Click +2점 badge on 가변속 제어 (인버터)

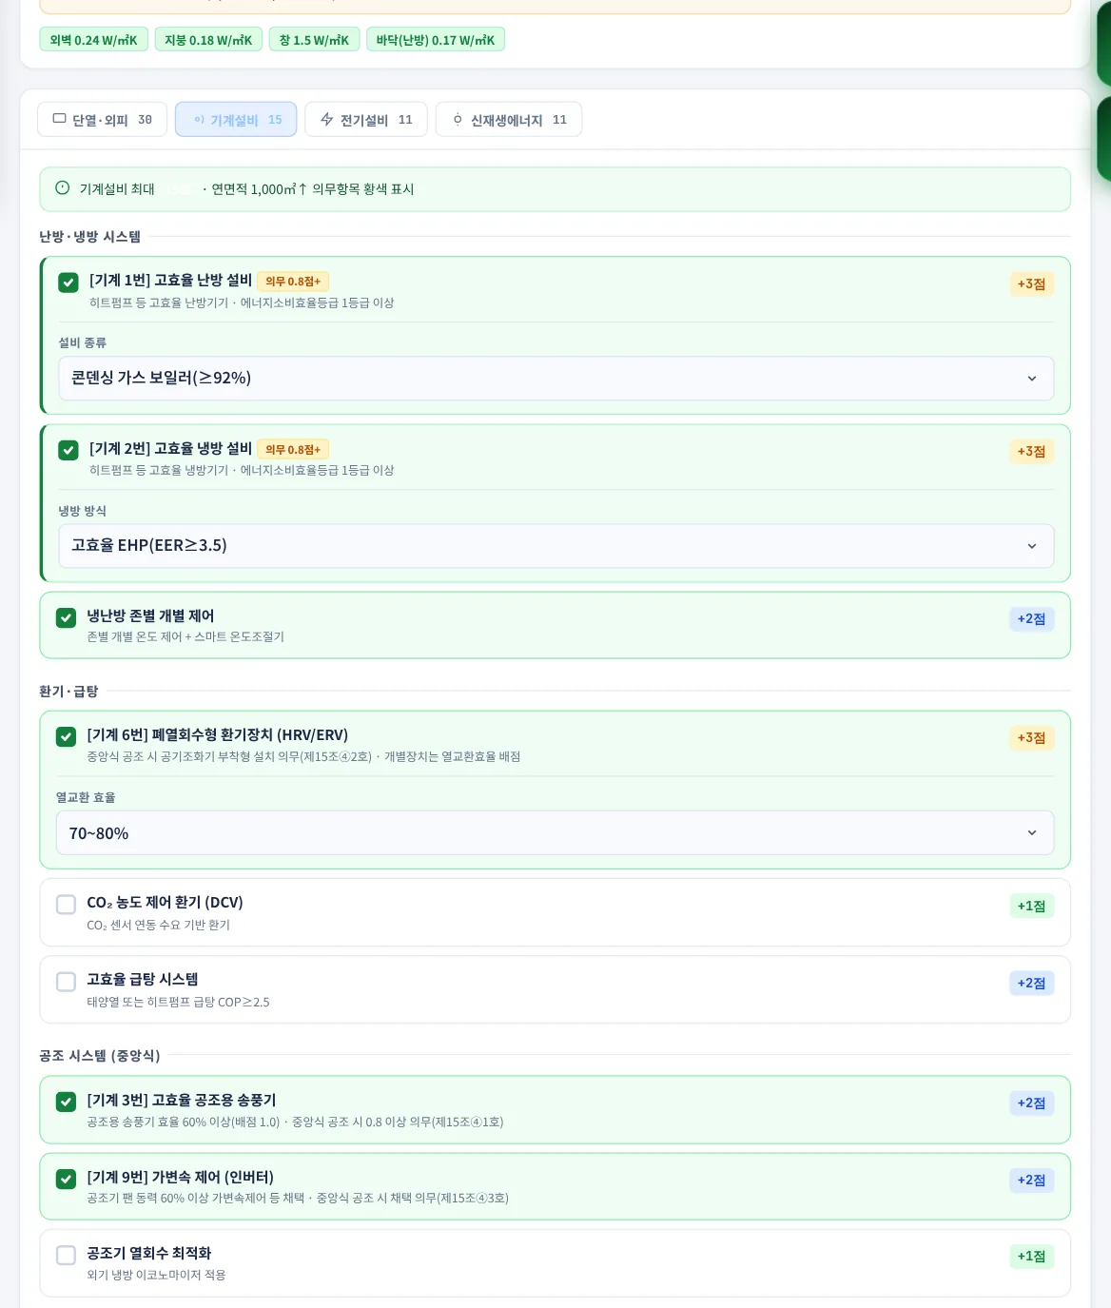point(1031,1181)
